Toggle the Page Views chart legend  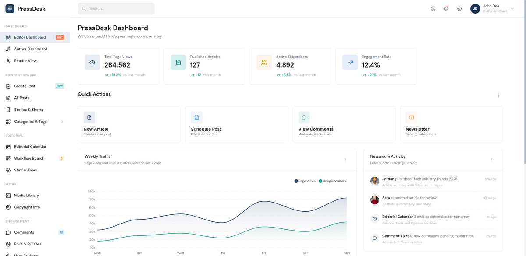[304, 181]
